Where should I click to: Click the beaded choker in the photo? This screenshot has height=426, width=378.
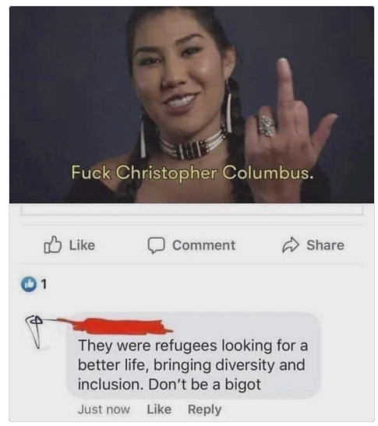point(190,146)
